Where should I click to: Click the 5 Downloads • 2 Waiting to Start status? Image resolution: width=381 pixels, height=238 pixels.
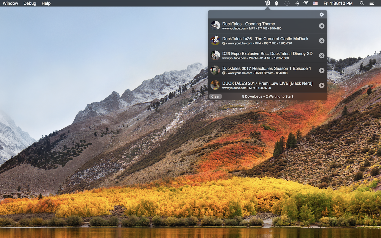268,96
